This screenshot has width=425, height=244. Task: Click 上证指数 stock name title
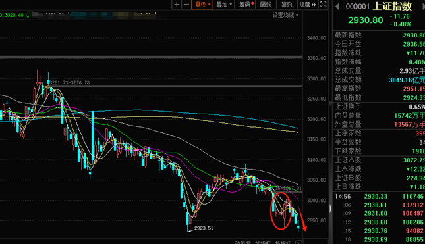pos(392,6)
